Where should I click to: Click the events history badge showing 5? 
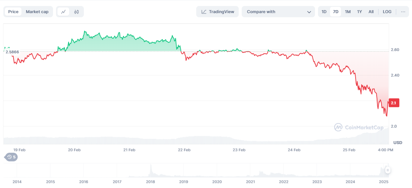(x=11, y=157)
